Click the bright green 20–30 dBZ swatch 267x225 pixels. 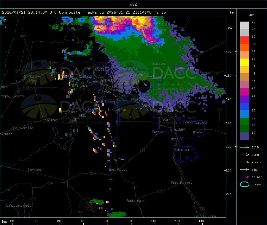[x=244, y=121]
